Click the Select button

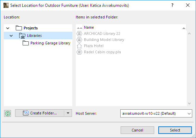click(x=175, y=130)
